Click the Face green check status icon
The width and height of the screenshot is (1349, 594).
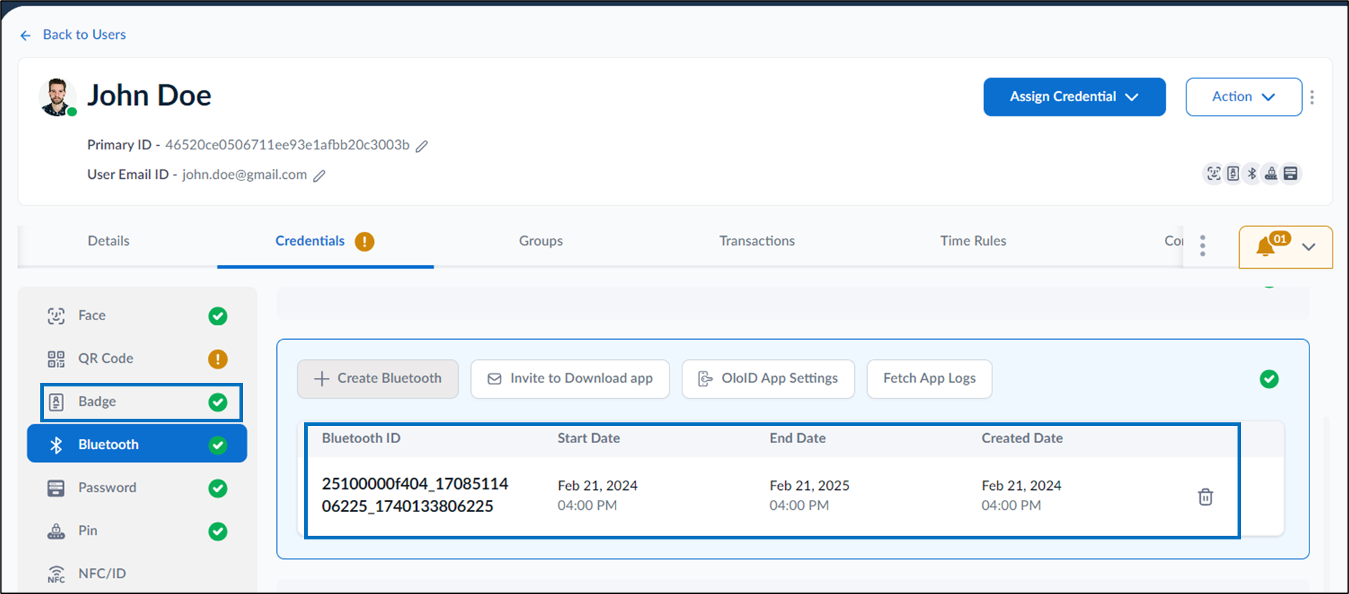(218, 316)
